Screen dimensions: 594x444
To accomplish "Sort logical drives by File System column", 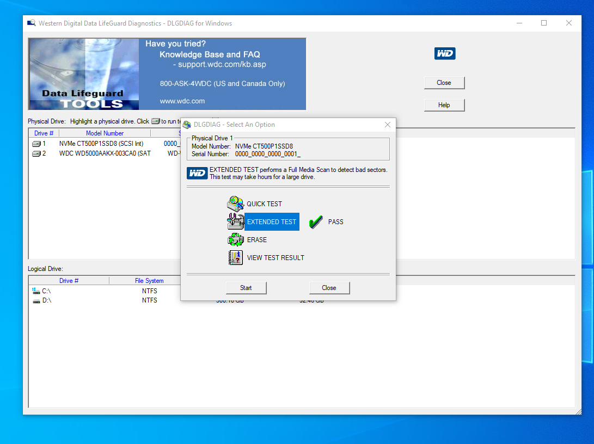I will [x=149, y=280].
